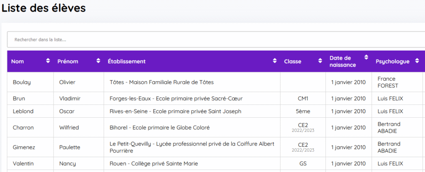Toggle sort on Date de naissance icon
Screen dimensions: 425x172
pyautogui.click(x=366, y=58)
